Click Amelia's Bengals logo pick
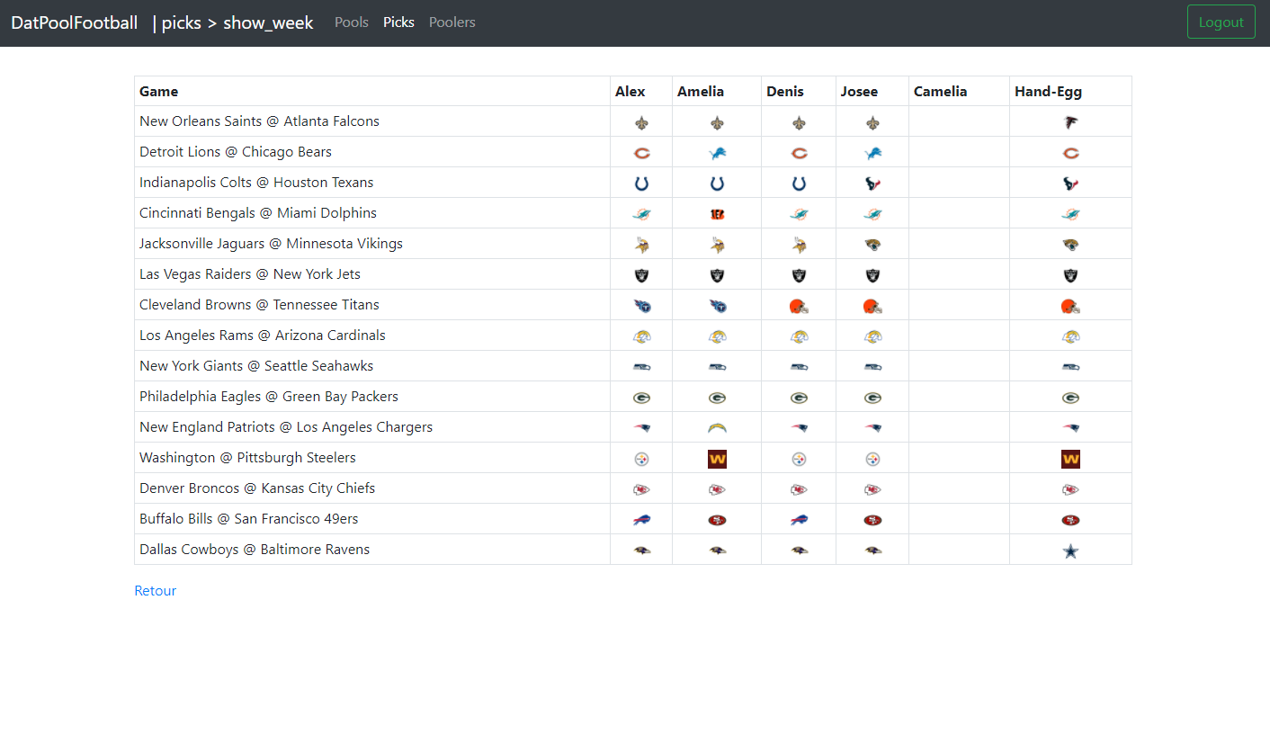 tap(717, 213)
